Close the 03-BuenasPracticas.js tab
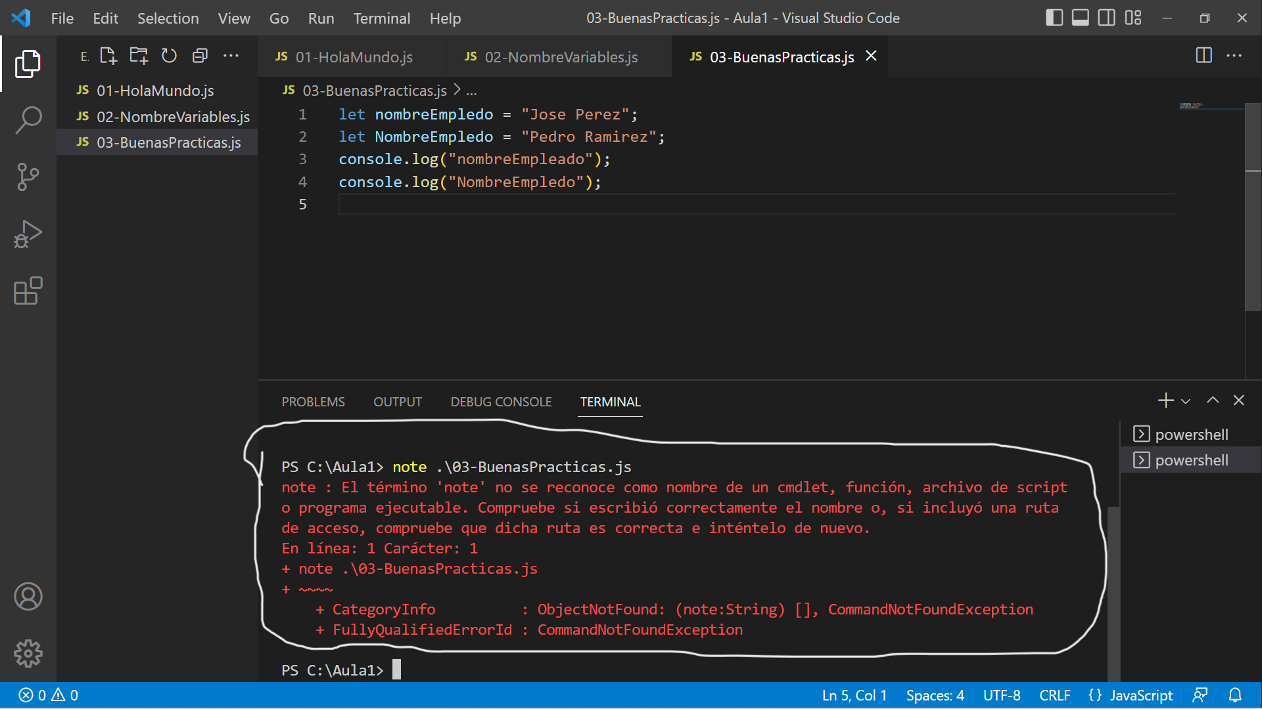 [871, 56]
